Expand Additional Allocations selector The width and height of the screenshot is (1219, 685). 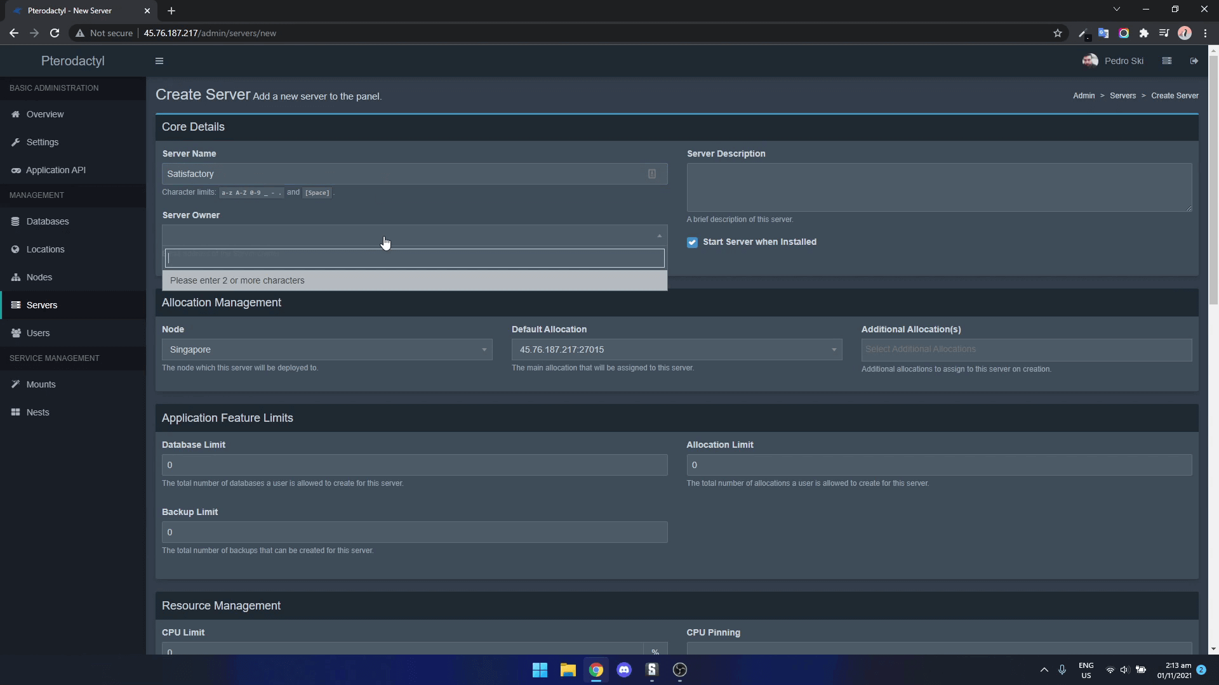coord(1027,349)
